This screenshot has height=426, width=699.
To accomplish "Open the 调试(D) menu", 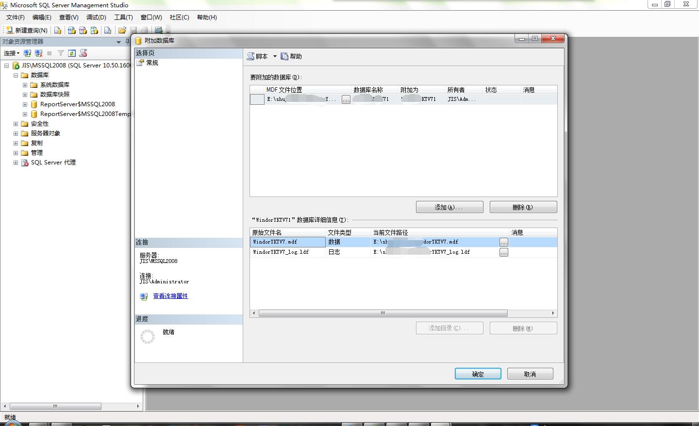I will click(x=96, y=17).
